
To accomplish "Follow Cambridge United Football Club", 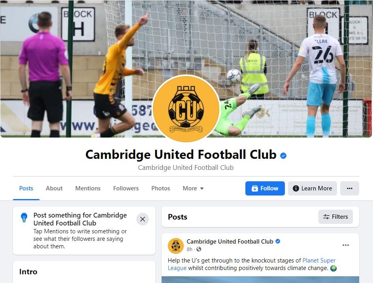I will point(265,188).
